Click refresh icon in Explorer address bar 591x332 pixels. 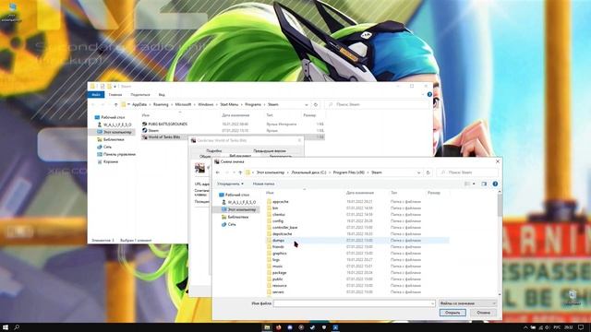316,104
